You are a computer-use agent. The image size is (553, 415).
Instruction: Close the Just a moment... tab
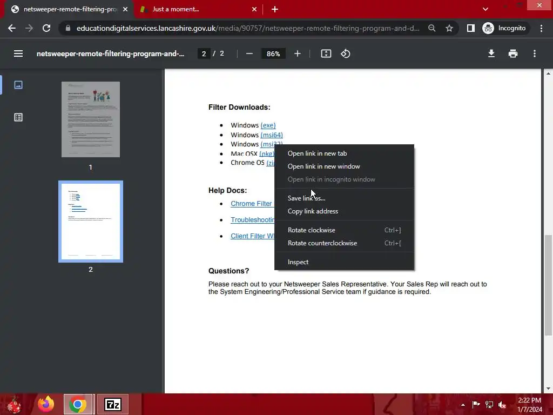click(x=254, y=9)
